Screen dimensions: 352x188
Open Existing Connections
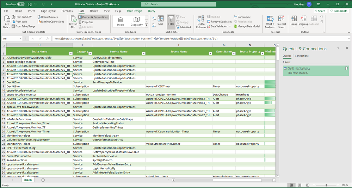[x=51, y=21]
